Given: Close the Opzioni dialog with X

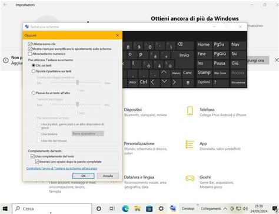Looking at the screenshot, I should (117, 35).
